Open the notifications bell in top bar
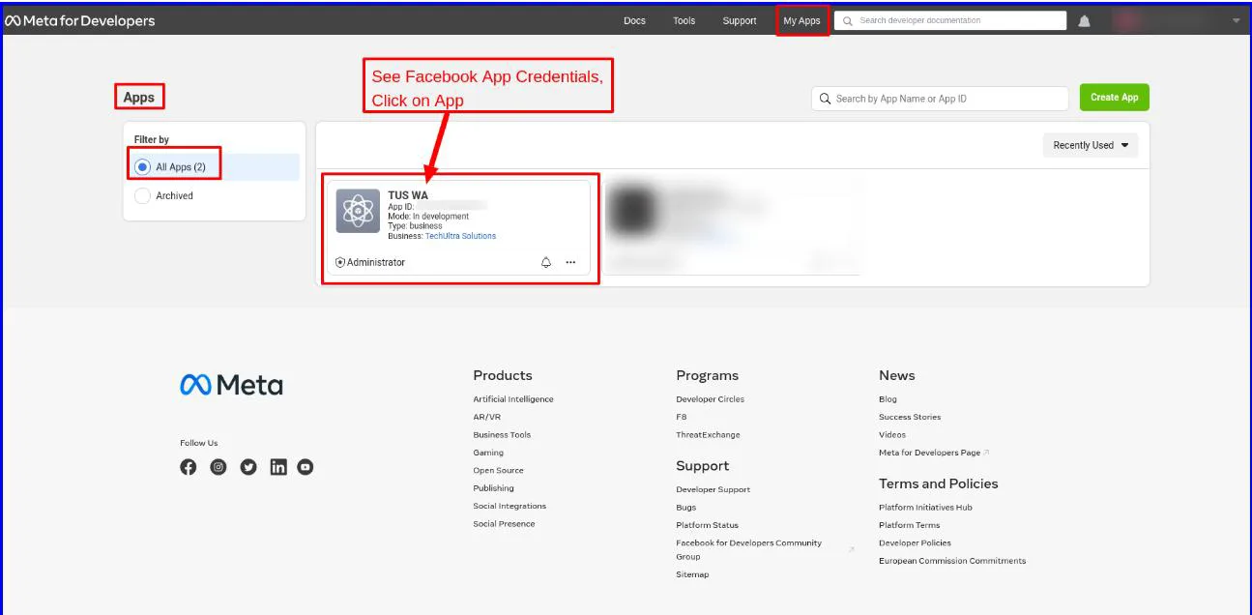 1084,21
